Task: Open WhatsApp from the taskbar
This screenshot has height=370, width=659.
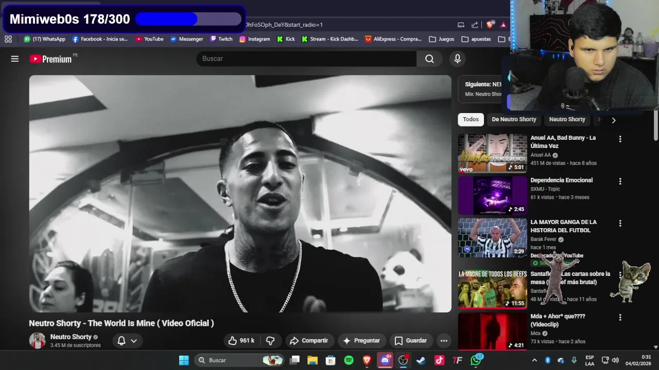Action: (476, 360)
